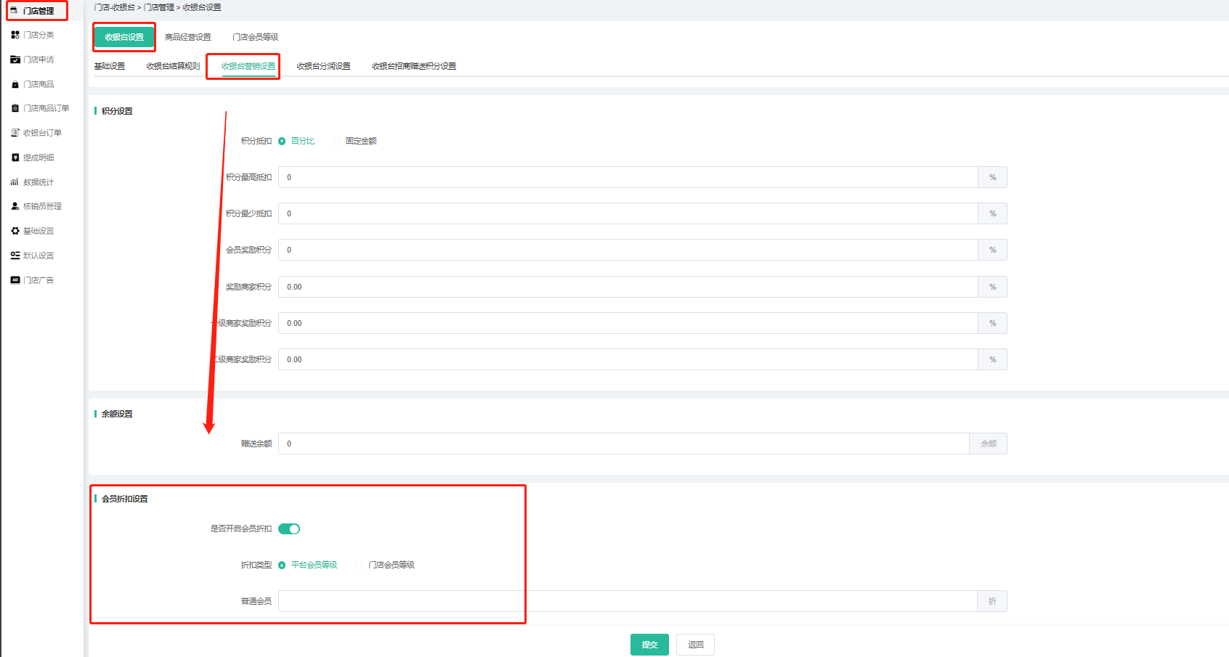Toggle the 是否开启会员折扣 switch
Viewport: 1229px width, 657px height.
(x=289, y=529)
